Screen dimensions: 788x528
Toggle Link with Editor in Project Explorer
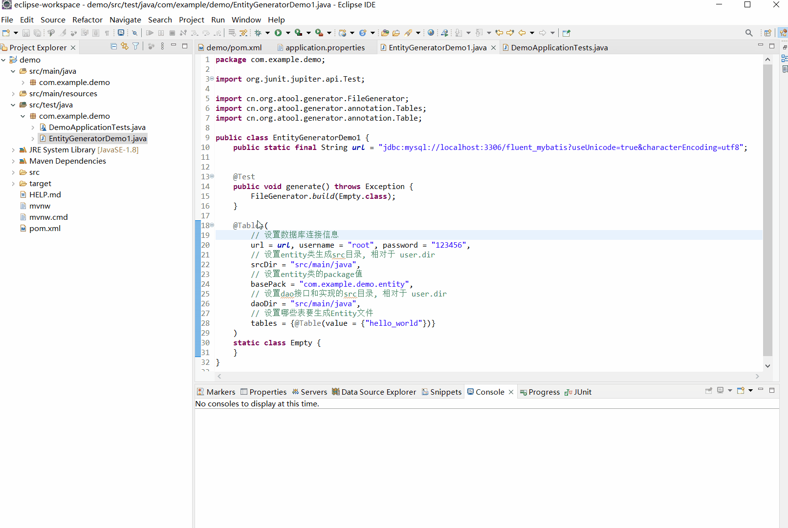pos(125,46)
